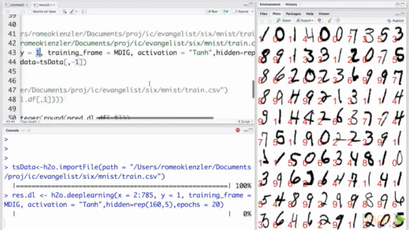Maximize the Plots pane

(403, 14)
